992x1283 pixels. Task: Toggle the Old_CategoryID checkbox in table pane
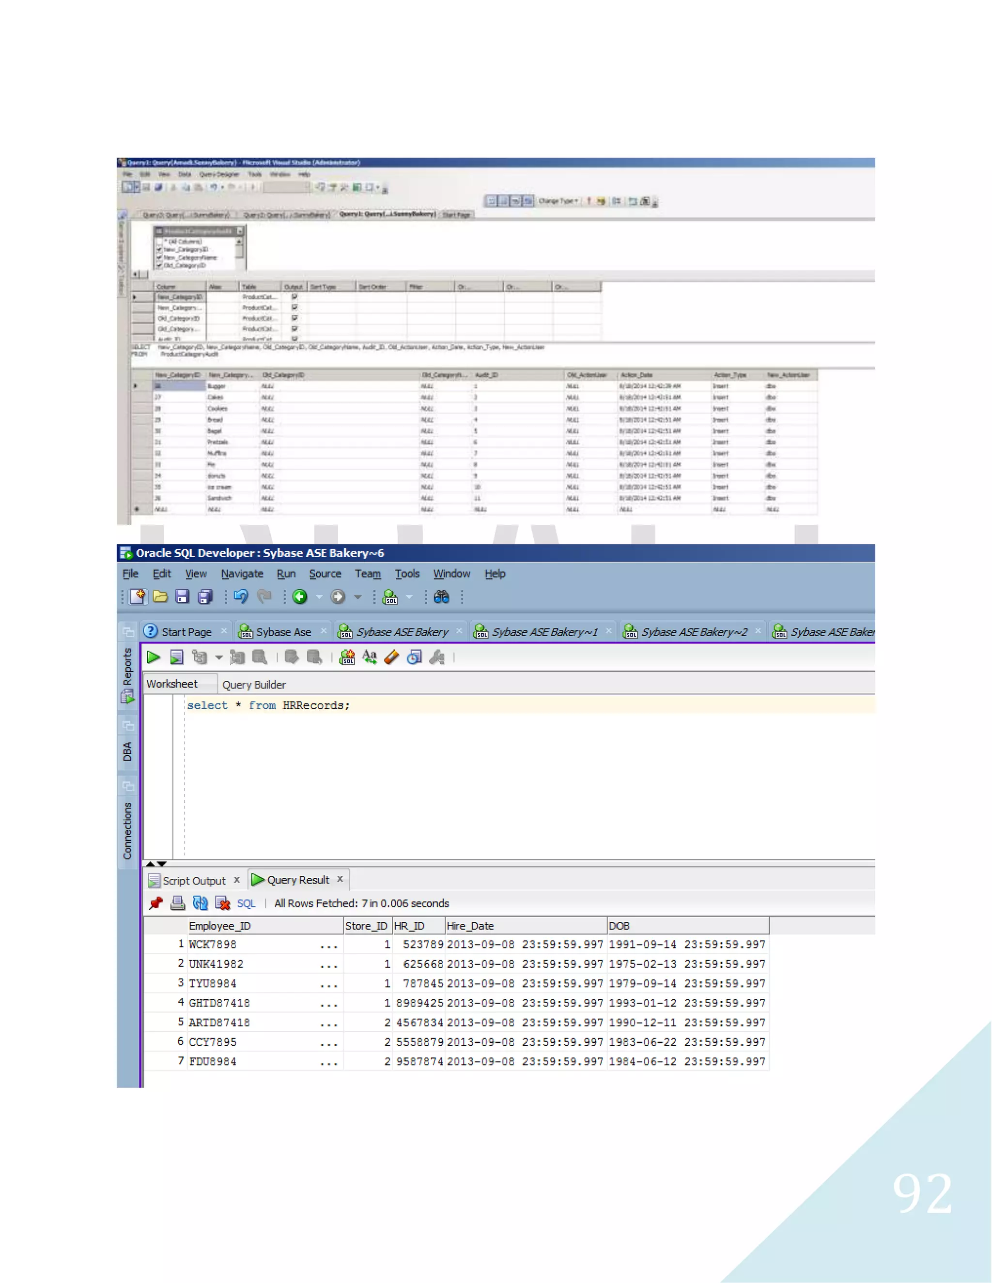pyautogui.click(x=159, y=265)
